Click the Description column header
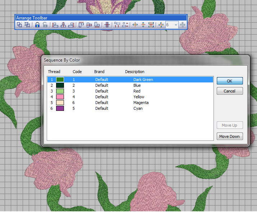Screen dimensions: 257x212 [135, 72]
